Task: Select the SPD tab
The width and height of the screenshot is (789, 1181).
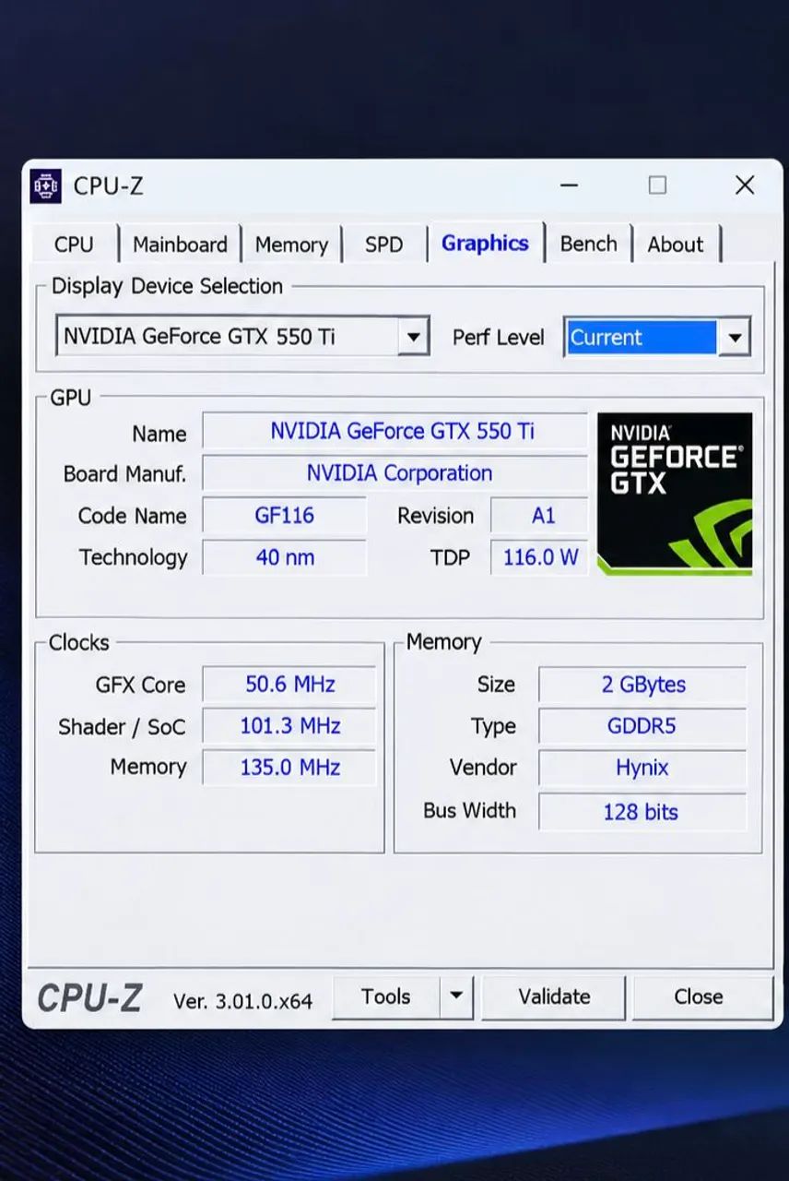Action: 383,245
